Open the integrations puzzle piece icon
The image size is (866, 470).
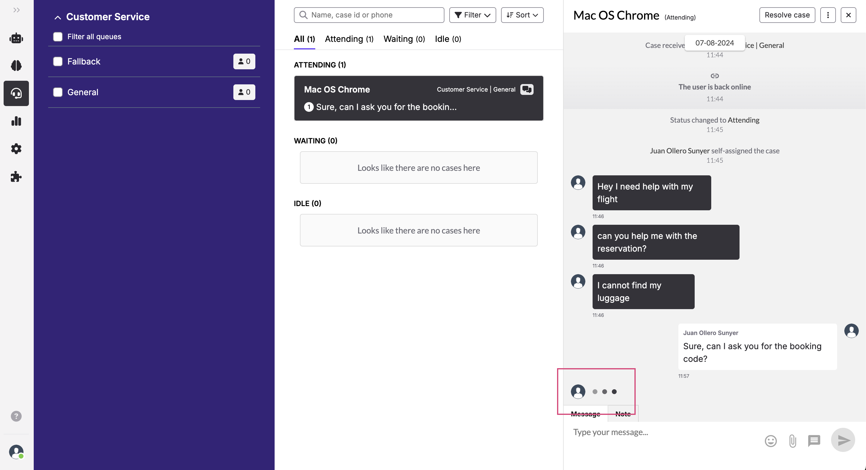[16, 177]
